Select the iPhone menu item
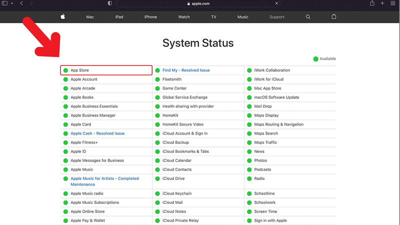 tap(150, 17)
